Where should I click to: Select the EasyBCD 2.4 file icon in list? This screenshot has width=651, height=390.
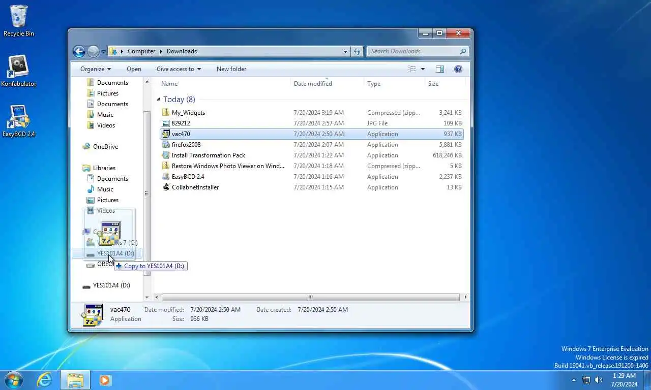click(165, 177)
